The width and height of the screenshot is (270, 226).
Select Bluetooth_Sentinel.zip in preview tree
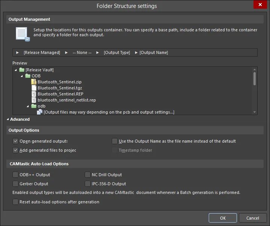[x=59, y=82]
